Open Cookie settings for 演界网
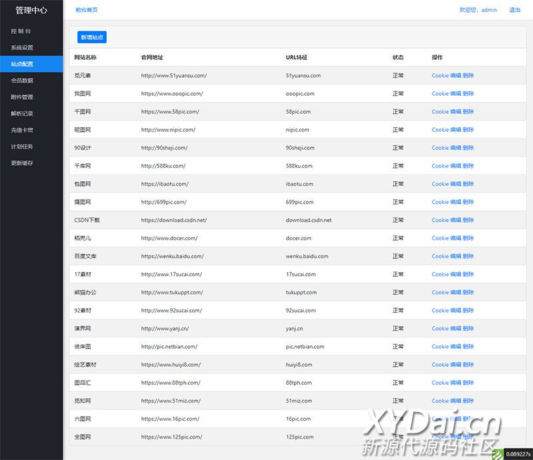 (440, 328)
